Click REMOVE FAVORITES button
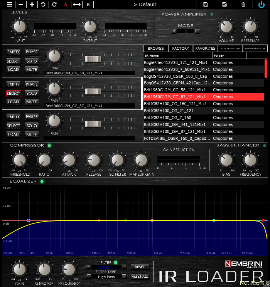270x287 pixels. [255, 48]
